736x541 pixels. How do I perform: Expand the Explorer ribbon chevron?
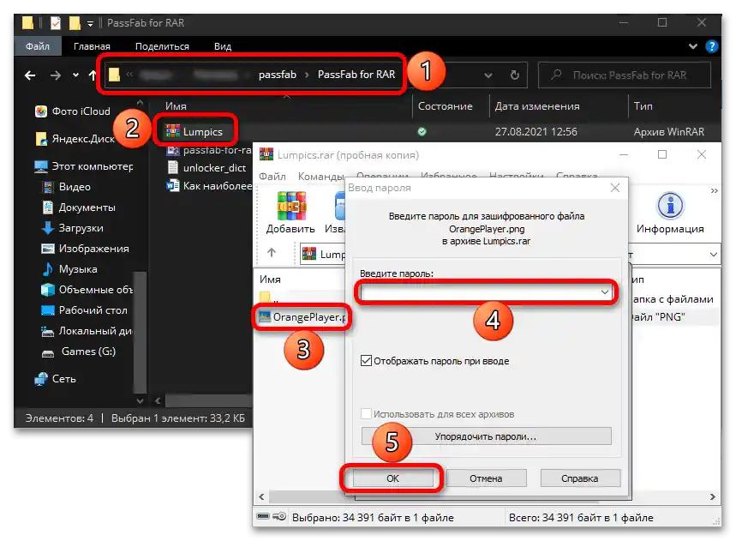[693, 46]
